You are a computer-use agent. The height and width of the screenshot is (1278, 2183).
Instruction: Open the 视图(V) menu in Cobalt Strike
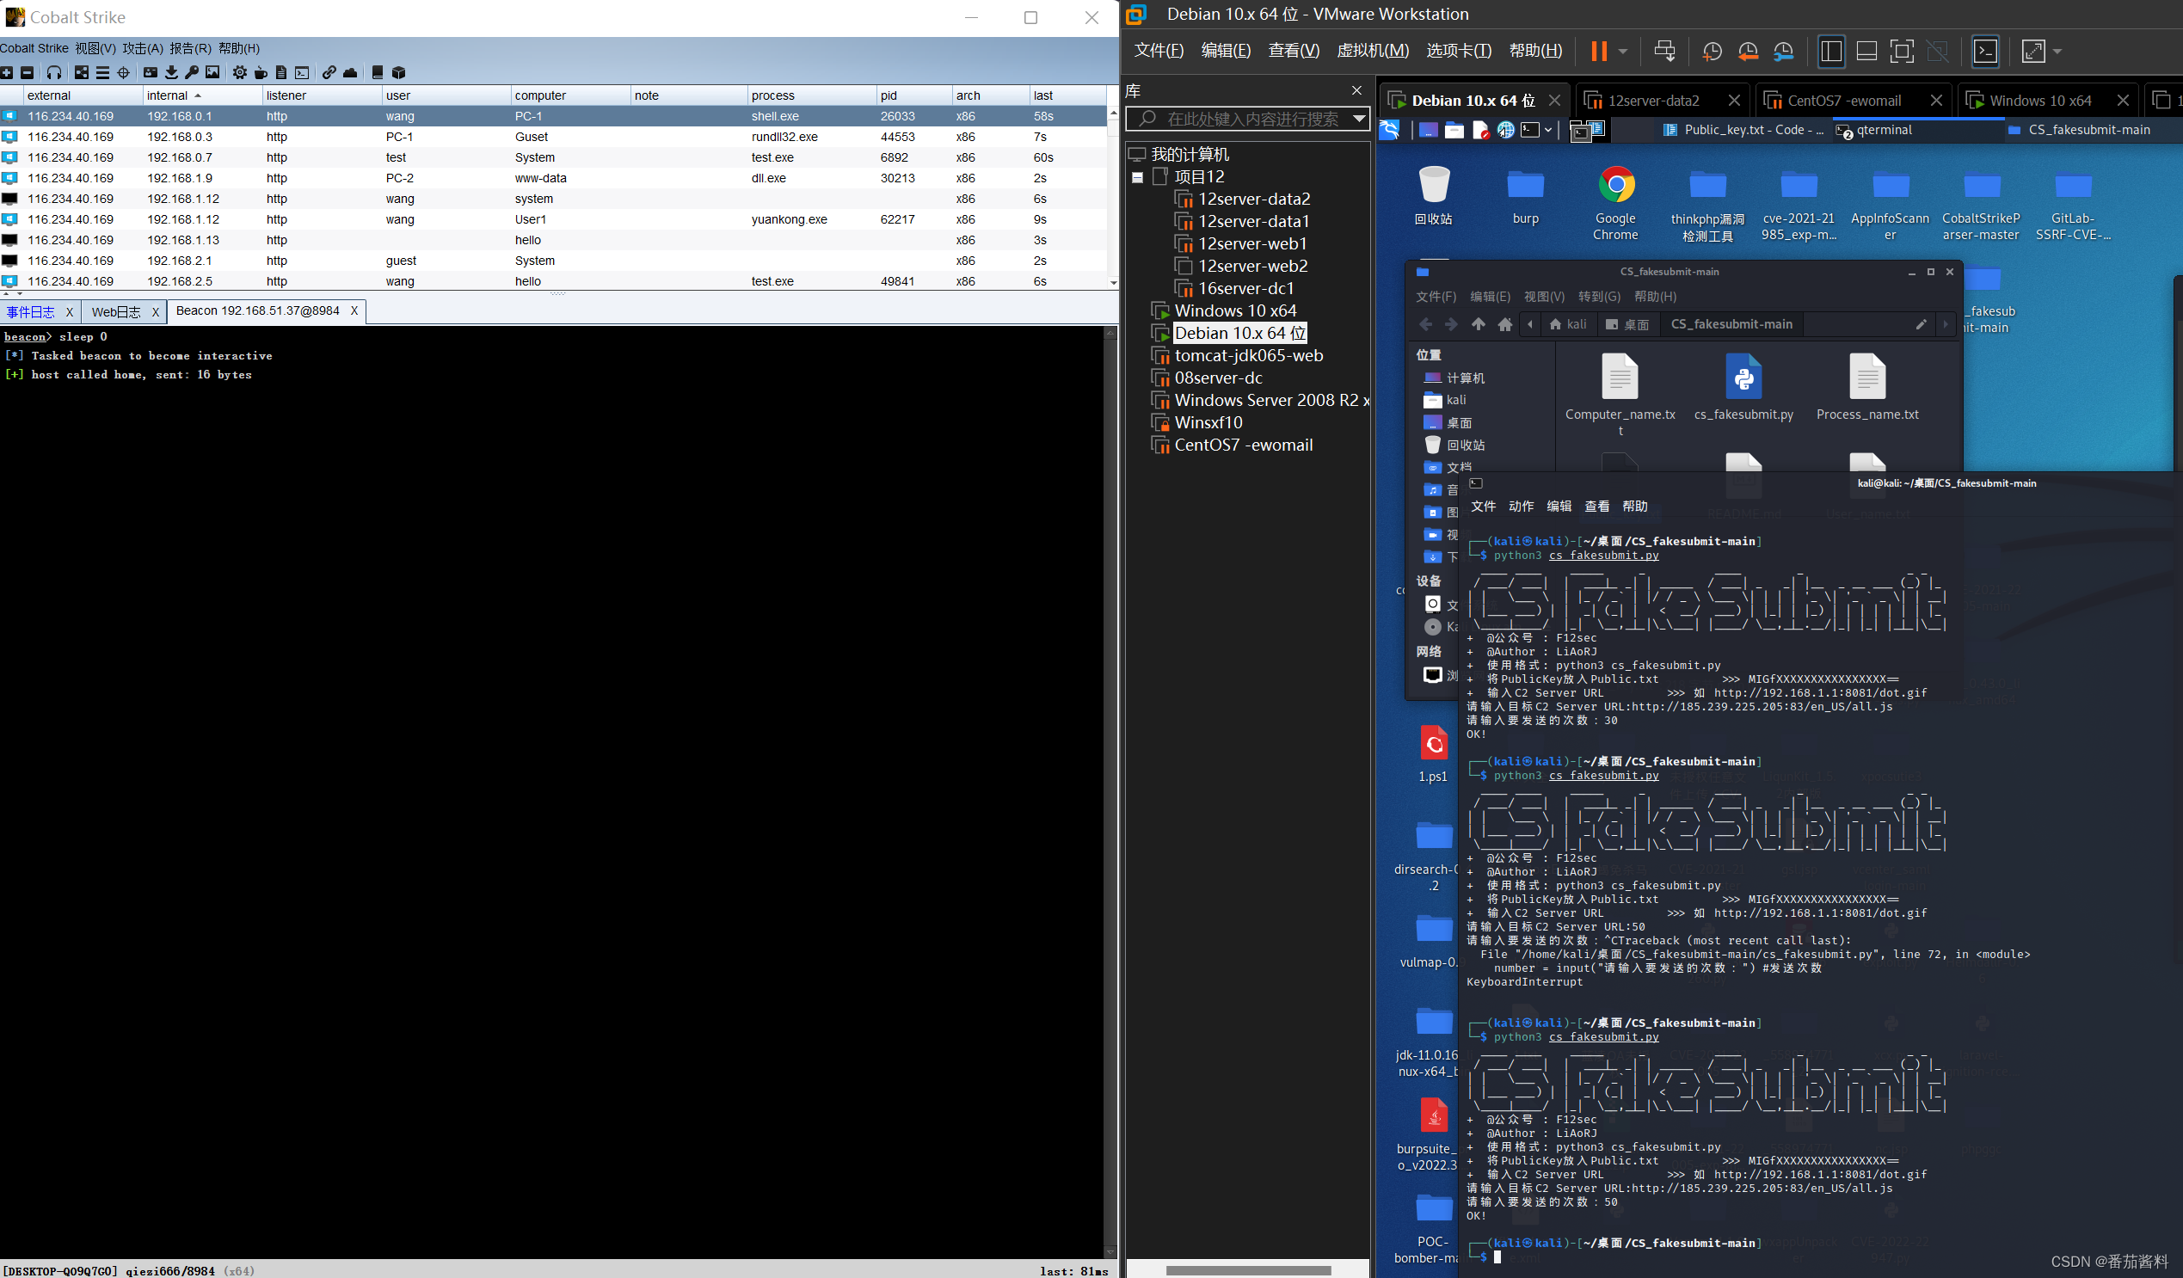coord(95,48)
